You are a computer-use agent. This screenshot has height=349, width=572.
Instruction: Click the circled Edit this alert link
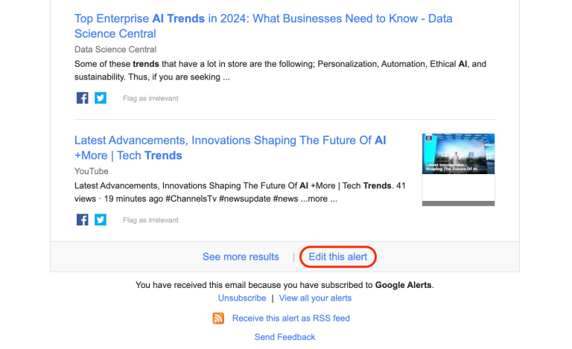pyautogui.click(x=338, y=257)
